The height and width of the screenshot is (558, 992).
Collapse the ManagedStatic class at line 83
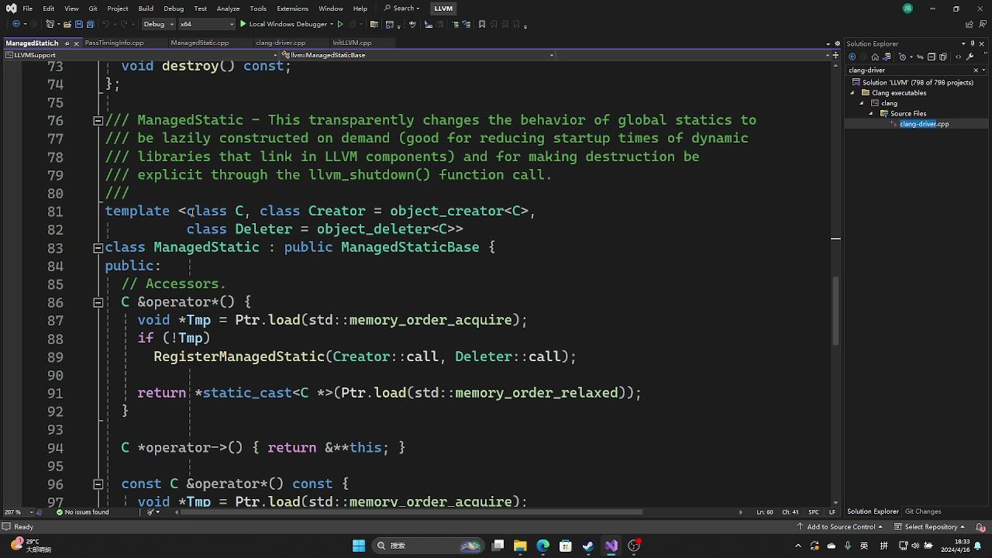[x=98, y=247]
